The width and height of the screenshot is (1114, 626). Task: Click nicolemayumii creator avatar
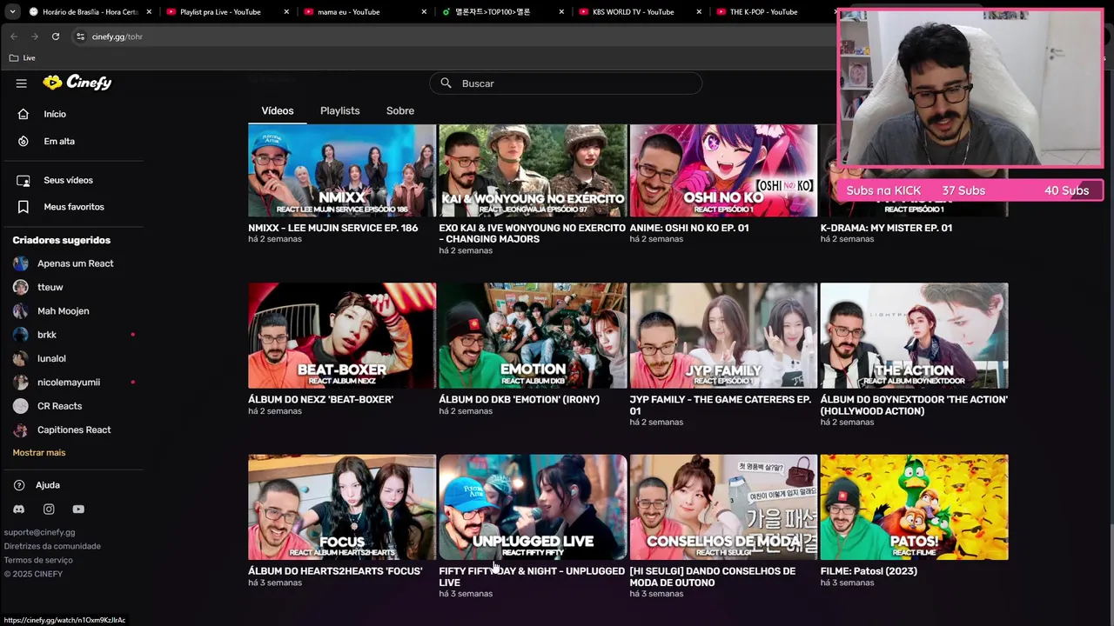click(21, 383)
